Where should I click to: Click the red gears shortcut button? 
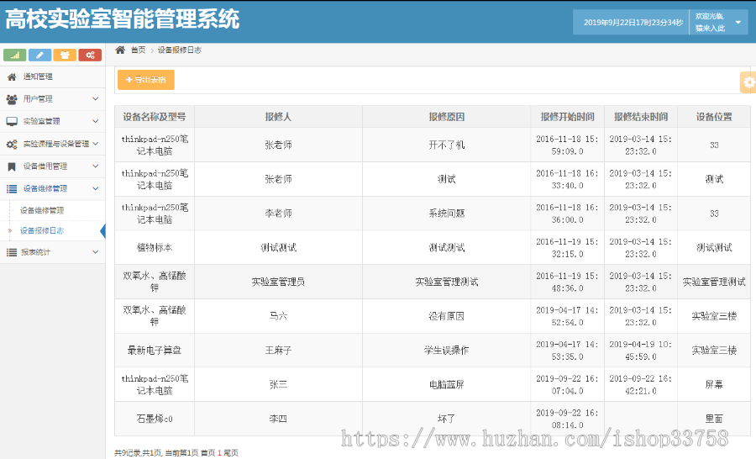coord(90,55)
